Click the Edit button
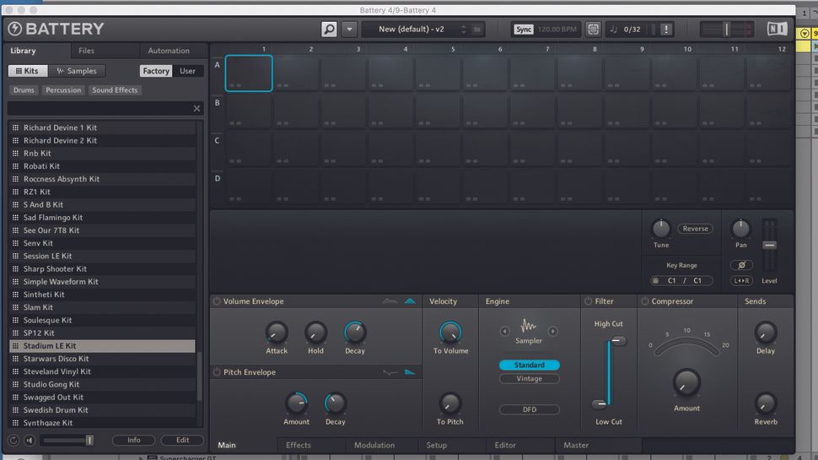Viewport: 818px width, 460px height. 182,440
